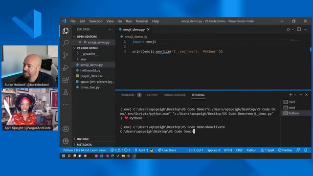Collapse the Open Editors section

(x=93, y=37)
